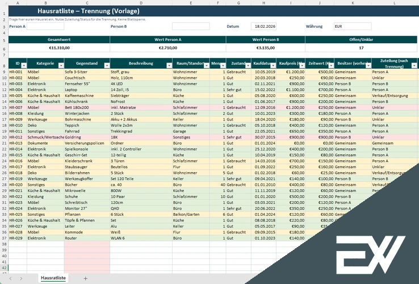Viewport: 419px width, 284px height.
Task: Select the Offen/Unklar value 17
Action: pyautogui.click(x=361, y=48)
